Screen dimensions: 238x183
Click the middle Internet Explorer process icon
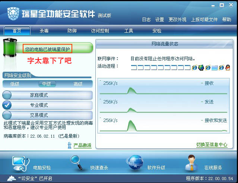point(208,67)
